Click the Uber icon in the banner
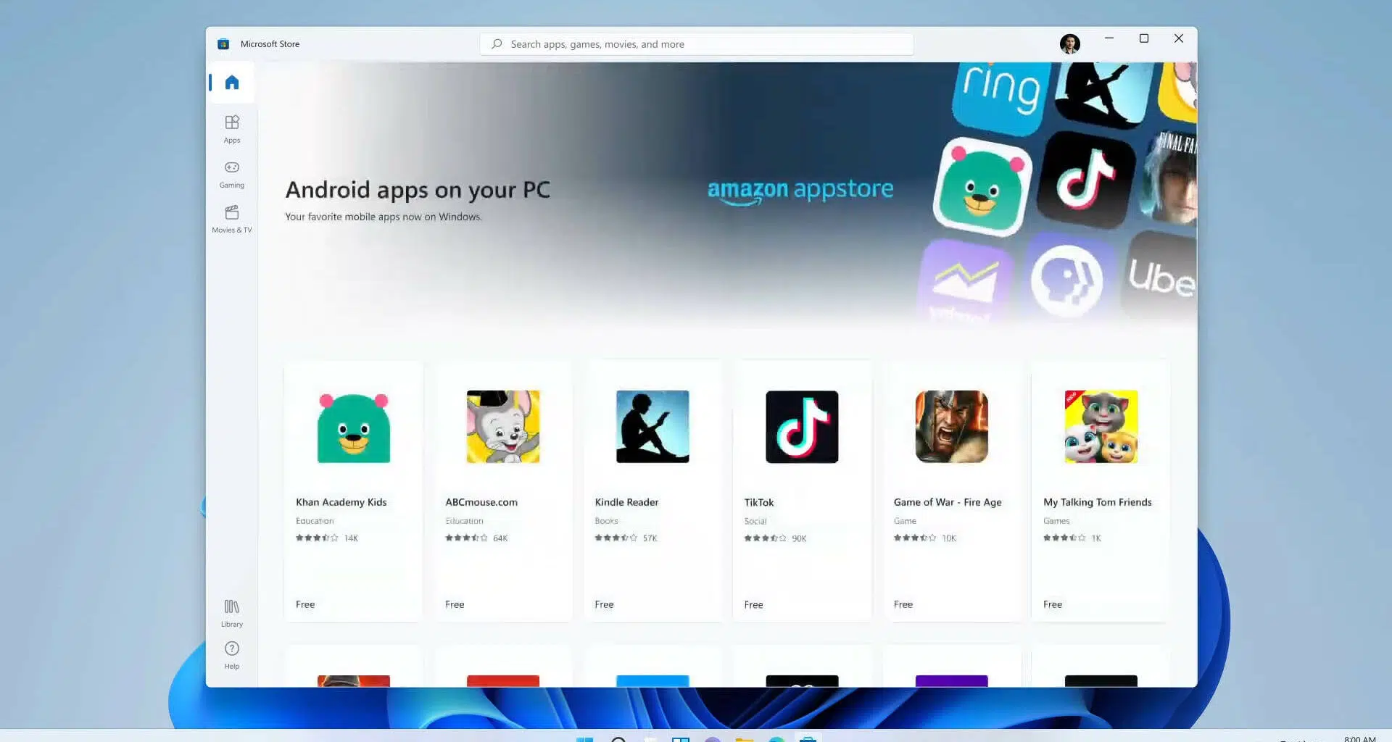 pos(1160,275)
